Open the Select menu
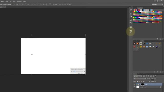Viewport: 164px width, 92px height. coord(2,1)
